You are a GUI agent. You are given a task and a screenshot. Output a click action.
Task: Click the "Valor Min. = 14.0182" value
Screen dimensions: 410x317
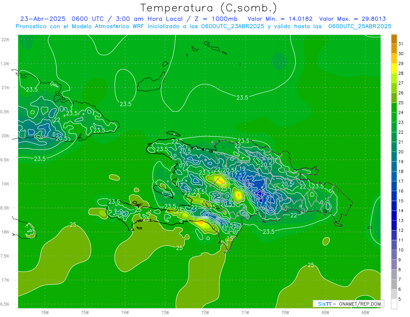click(x=280, y=19)
